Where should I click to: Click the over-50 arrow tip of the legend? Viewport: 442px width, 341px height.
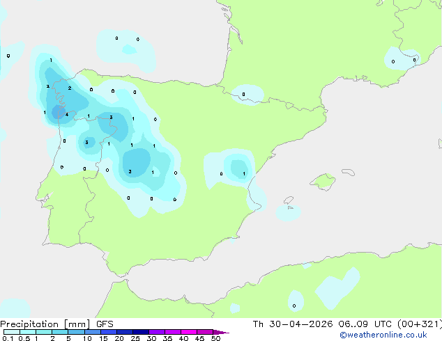tap(221, 332)
